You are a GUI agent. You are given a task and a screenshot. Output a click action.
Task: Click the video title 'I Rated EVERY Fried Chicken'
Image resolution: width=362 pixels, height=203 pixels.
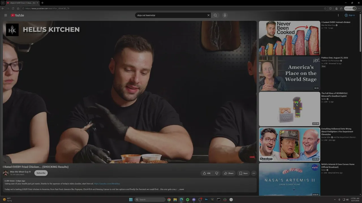[36, 167]
